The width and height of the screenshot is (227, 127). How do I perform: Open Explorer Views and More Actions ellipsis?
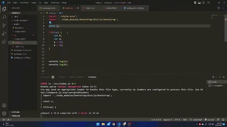coord(33,8)
